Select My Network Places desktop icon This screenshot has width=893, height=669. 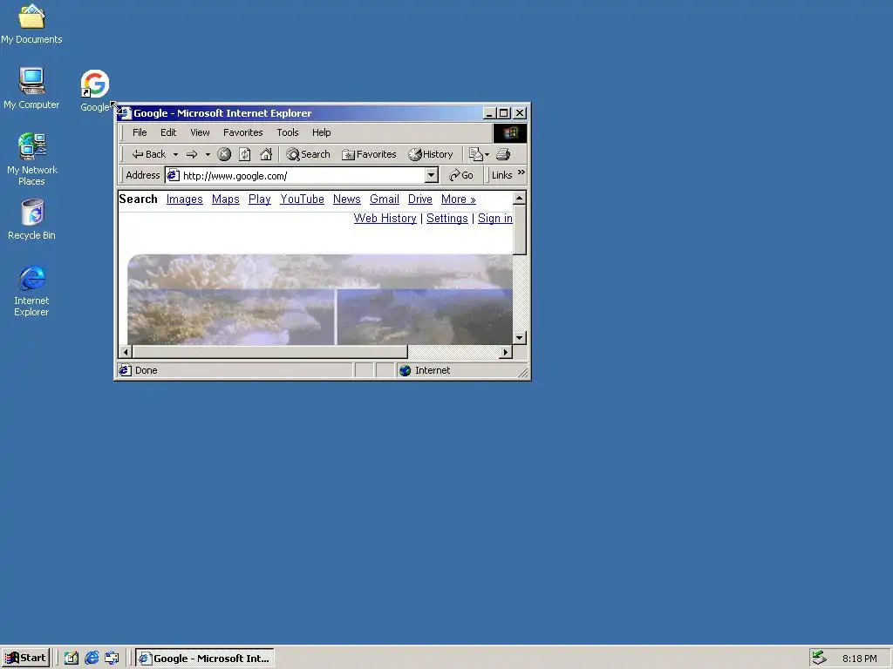pyautogui.click(x=32, y=159)
